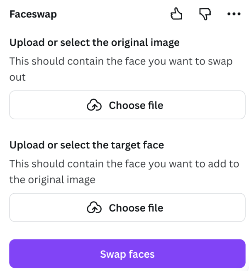Click the cloud upload icon for target face
This screenshot has height=271, width=249.
click(94, 208)
